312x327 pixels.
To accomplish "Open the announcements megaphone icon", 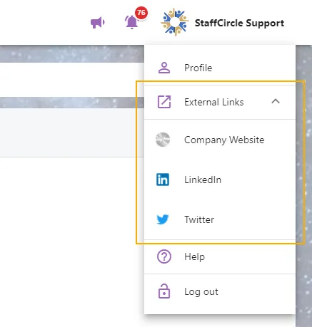I will [98, 23].
